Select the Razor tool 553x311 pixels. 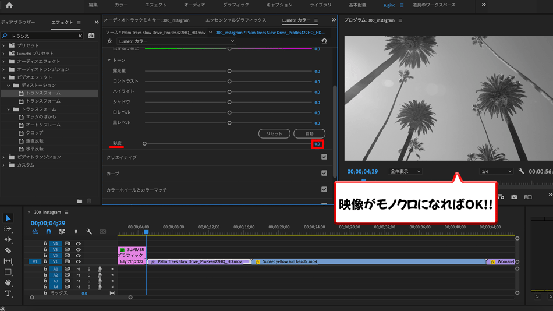pos(8,250)
